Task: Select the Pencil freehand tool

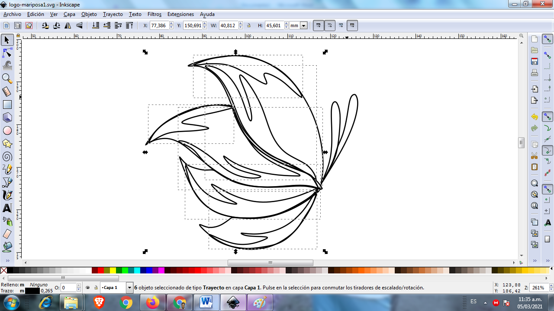Action: [x=7, y=169]
